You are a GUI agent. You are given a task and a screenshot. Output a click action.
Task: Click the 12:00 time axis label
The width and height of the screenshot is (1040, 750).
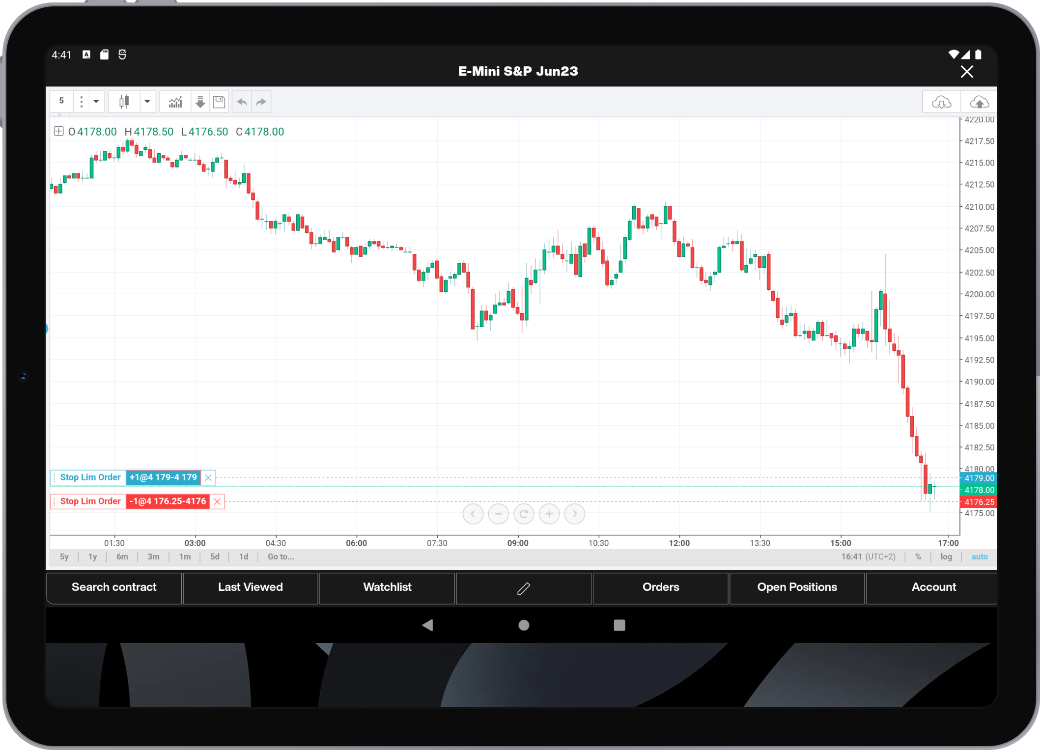pyautogui.click(x=679, y=543)
